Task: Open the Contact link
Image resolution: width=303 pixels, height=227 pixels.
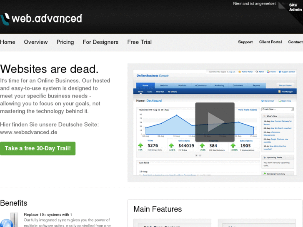Action: (295, 42)
